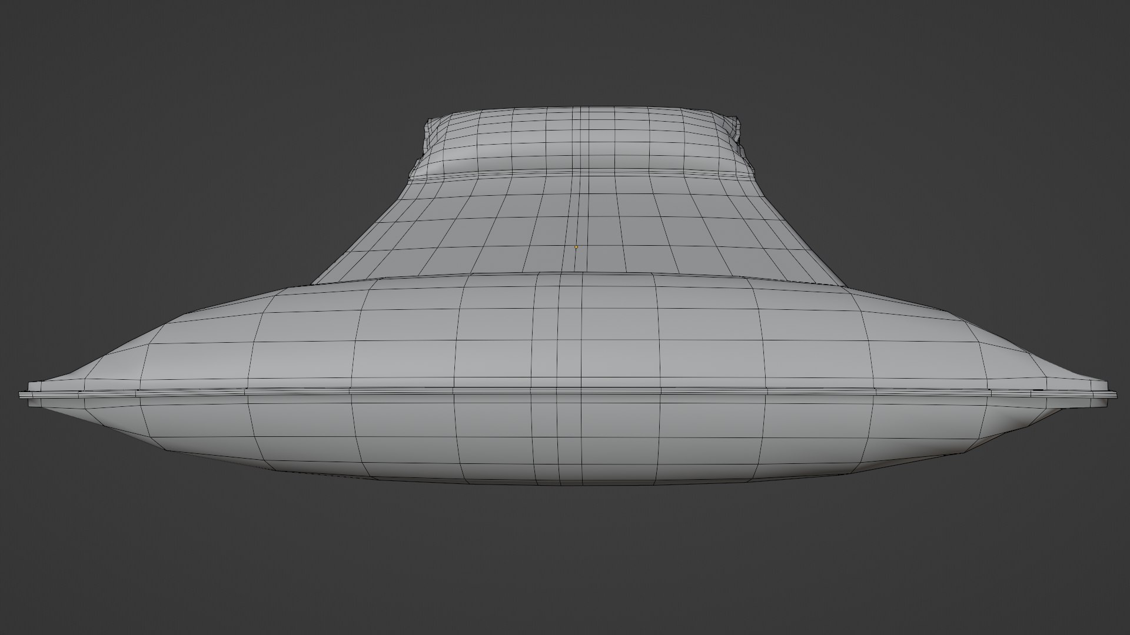
Task: Click empty background above the dome to deselect
Action: click(x=565, y=53)
